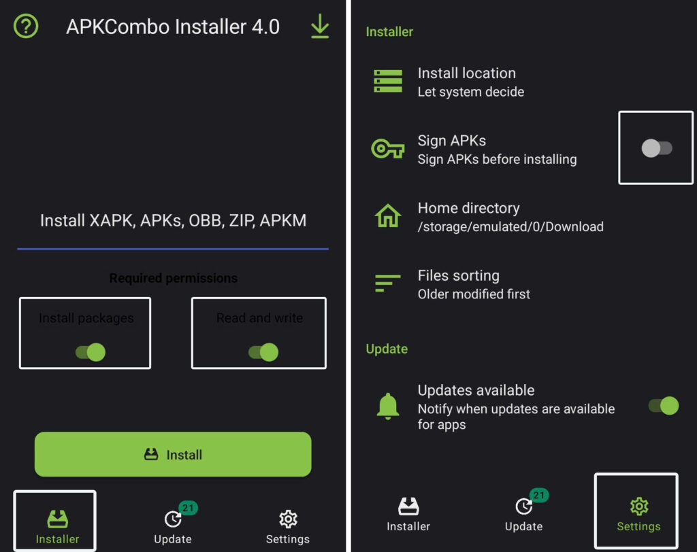The image size is (697, 552).
Task: Open the help question mark icon
Action: point(26,27)
